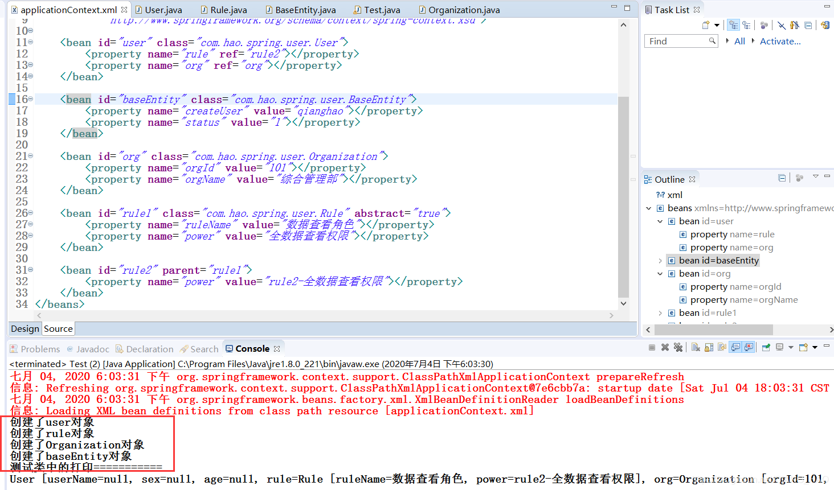Image resolution: width=834 pixels, height=490 pixels.
Task: Toggle Show Console on Standard Out
Action: (x=735, y=347)
